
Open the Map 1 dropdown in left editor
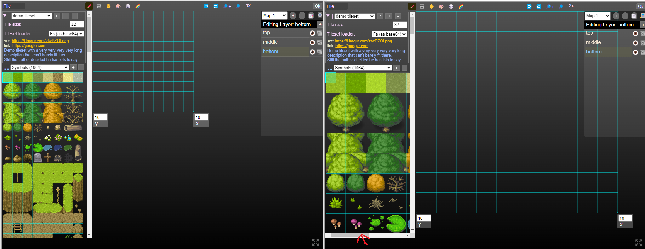[x=274, y=15]
